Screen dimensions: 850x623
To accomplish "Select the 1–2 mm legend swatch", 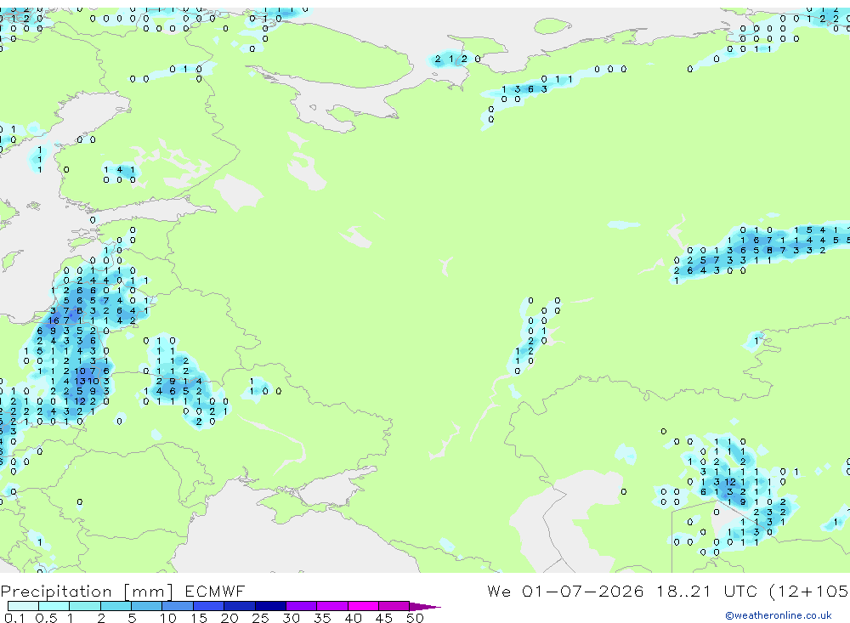I will coord(84,606).
